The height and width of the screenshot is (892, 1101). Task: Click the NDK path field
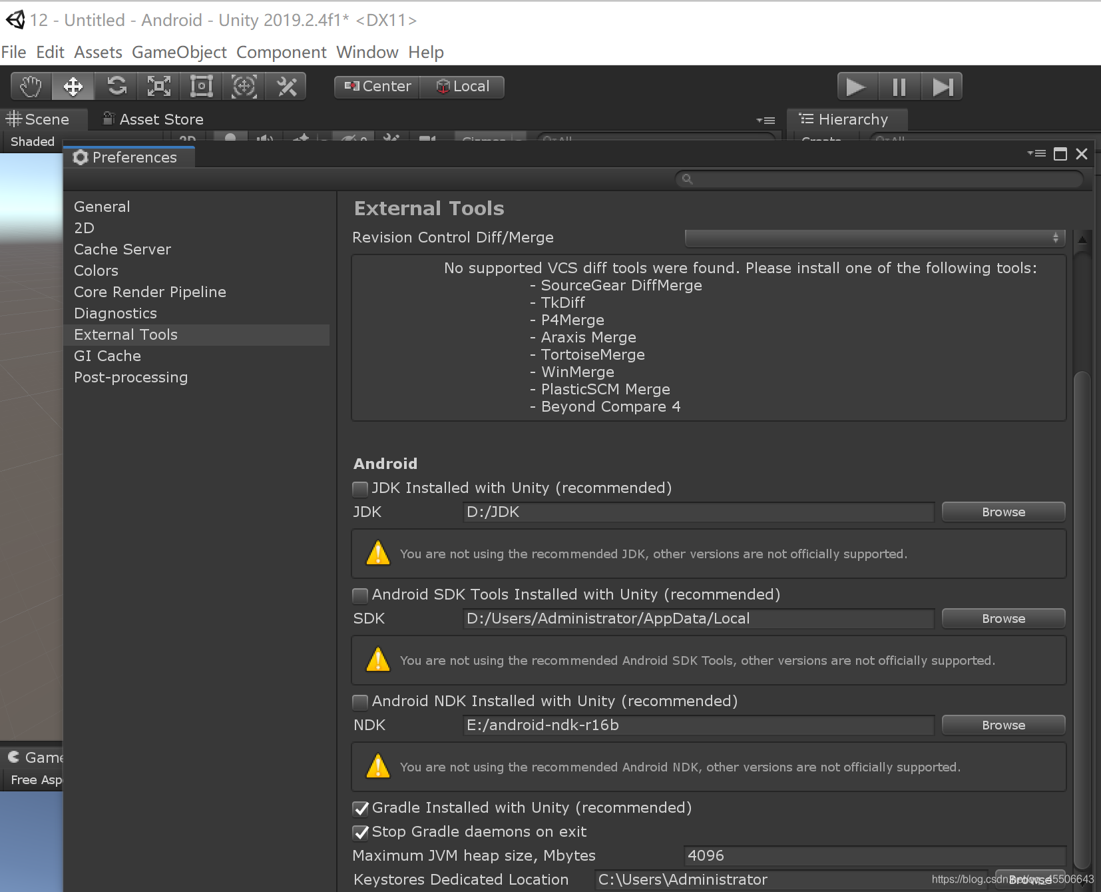tap(698, 725)
